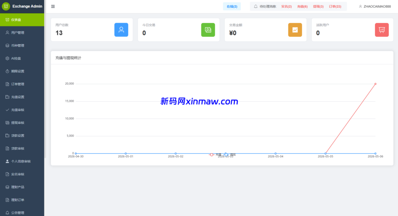Screen dimensions: 398x216
Task: Open pending 实名(2) notifications link
Action: point(286,6)
